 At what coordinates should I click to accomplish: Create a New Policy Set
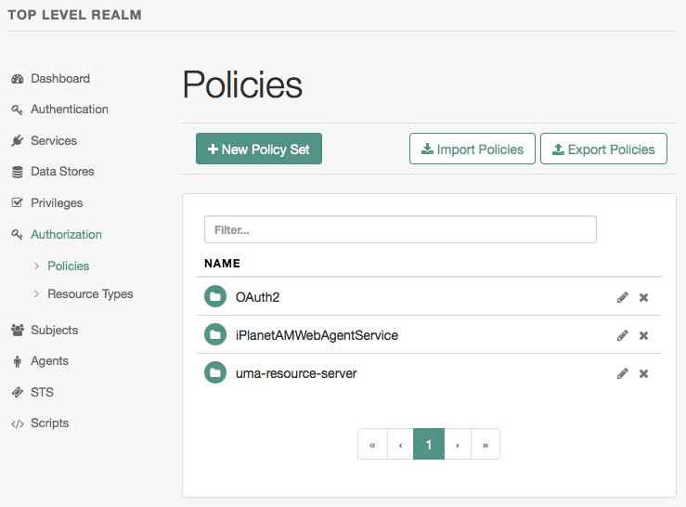coord(259,149)
